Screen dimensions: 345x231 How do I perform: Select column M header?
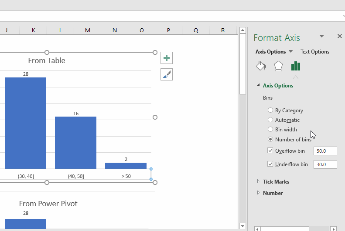pos(88,30)
